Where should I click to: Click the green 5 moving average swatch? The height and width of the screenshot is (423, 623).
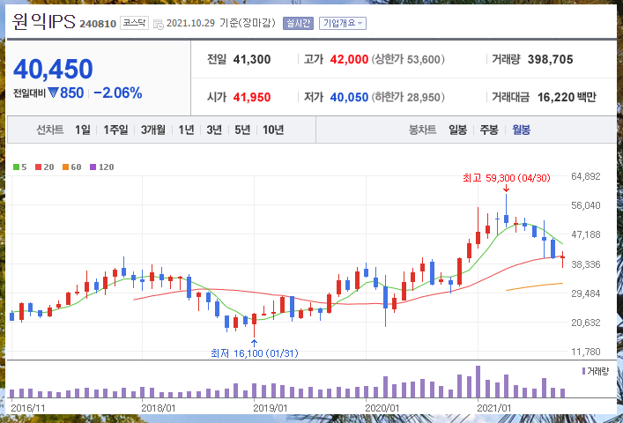click(16, 167)
